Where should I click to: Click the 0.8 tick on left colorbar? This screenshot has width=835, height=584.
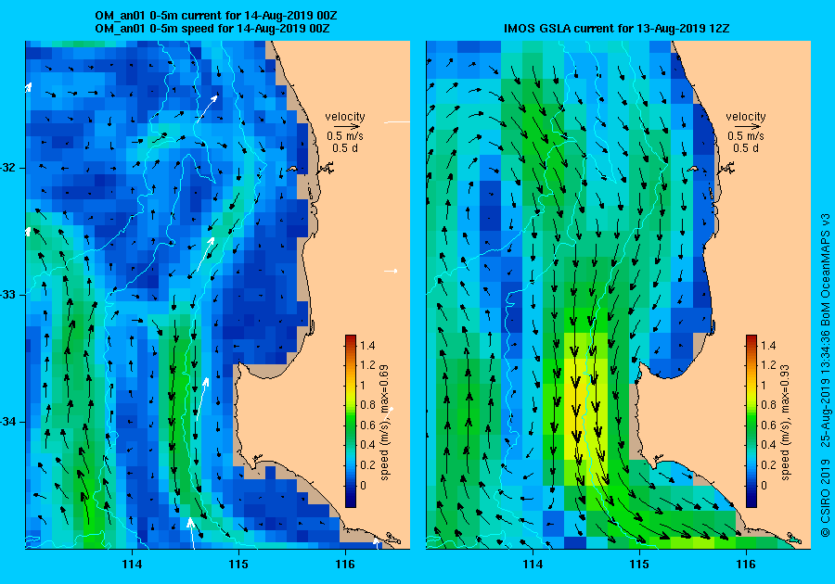click(x=367, y=405)
